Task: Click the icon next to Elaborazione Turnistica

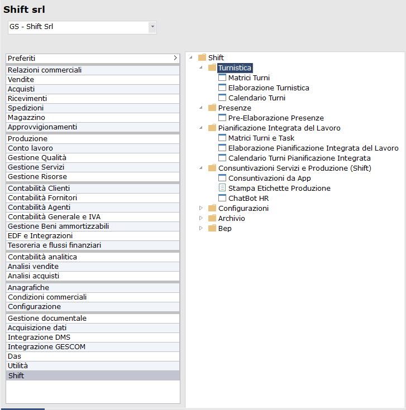Action: (222, 88)
